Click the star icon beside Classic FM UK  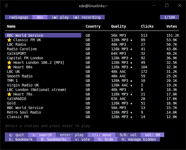click(x=9, y=40)
